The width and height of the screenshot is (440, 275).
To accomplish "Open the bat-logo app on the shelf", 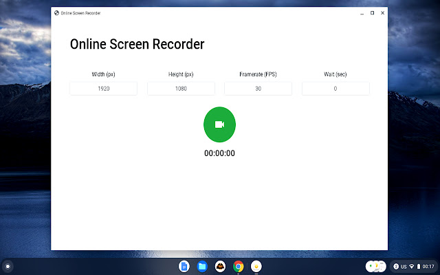I will 220,266.
